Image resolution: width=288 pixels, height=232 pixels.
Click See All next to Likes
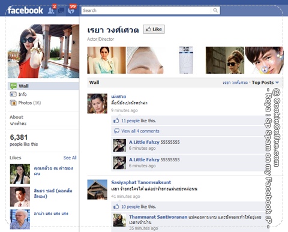coord(70,158)
